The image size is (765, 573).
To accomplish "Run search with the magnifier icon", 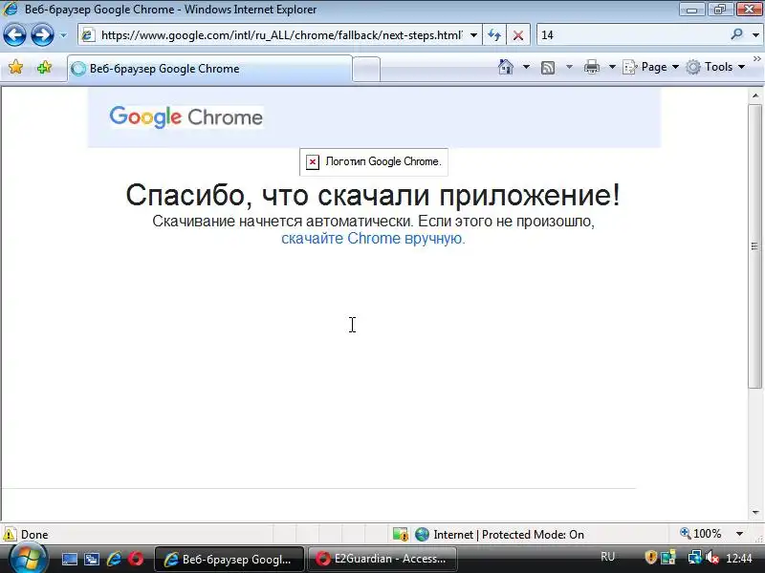I will 736,34.
